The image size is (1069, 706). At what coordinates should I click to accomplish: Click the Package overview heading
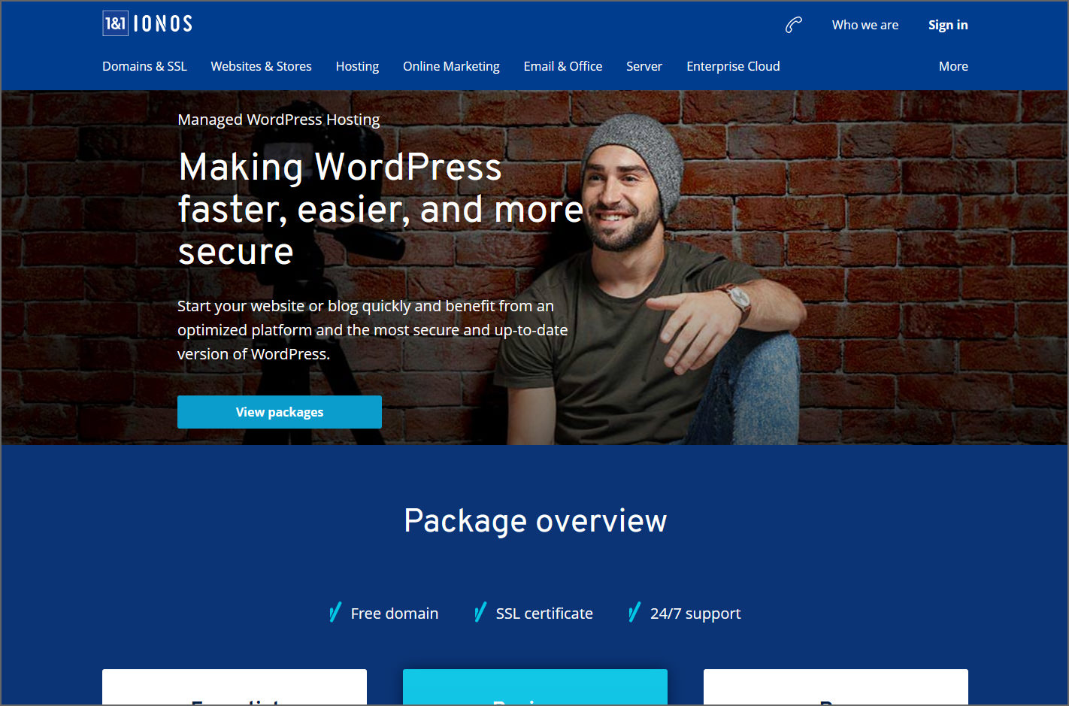coord(535,521)
